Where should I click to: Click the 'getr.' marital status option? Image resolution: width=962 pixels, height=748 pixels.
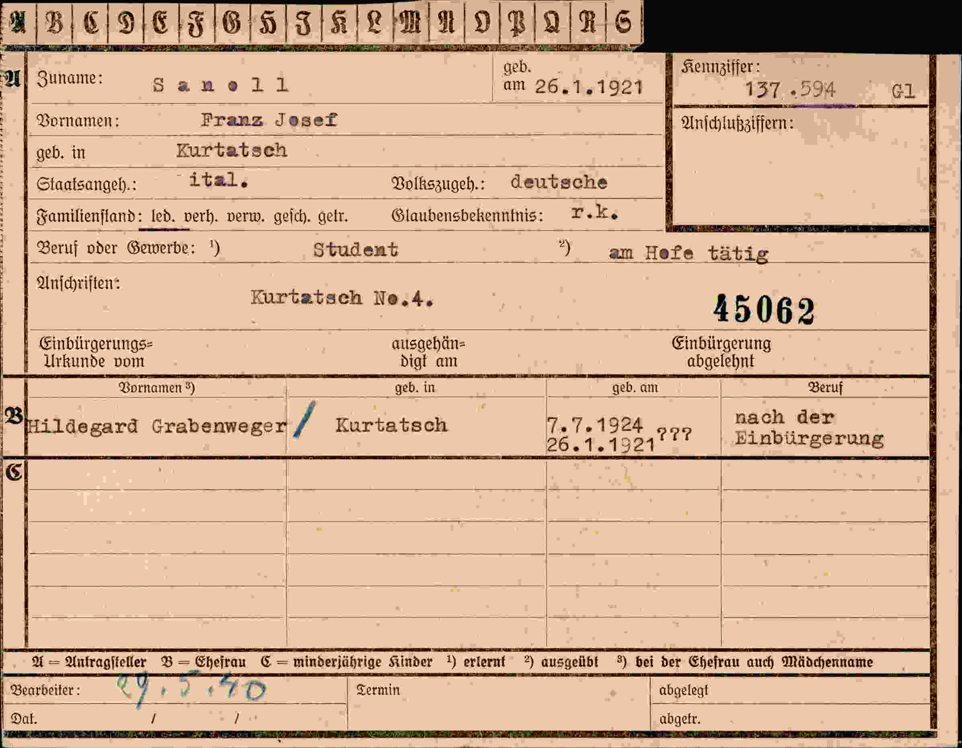[333, 217]
